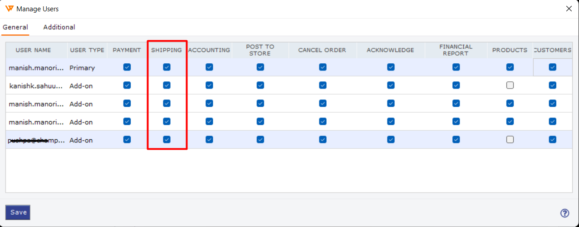The height and width of the screenshot is (227, 579).
Task: Uncheck Customers for pushpa@champ user
Action: click(x=552, y=139)
